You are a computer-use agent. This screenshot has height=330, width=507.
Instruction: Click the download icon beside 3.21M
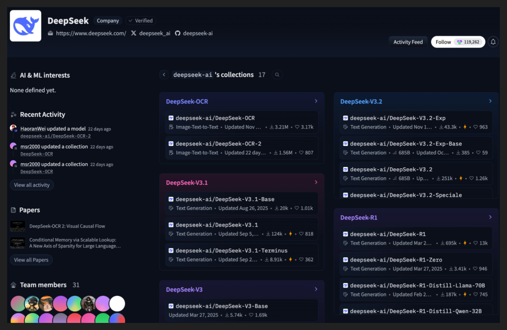point(271,127)
